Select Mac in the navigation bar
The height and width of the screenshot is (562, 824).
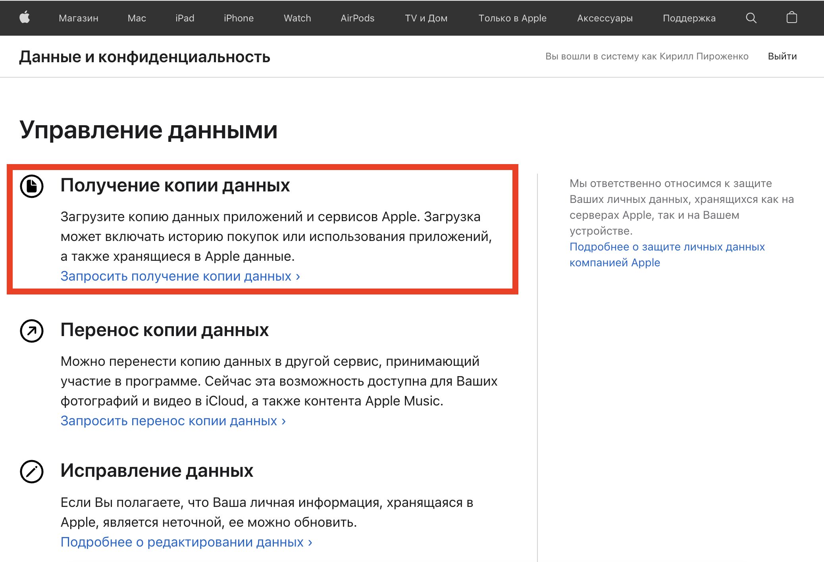(136, 18)
